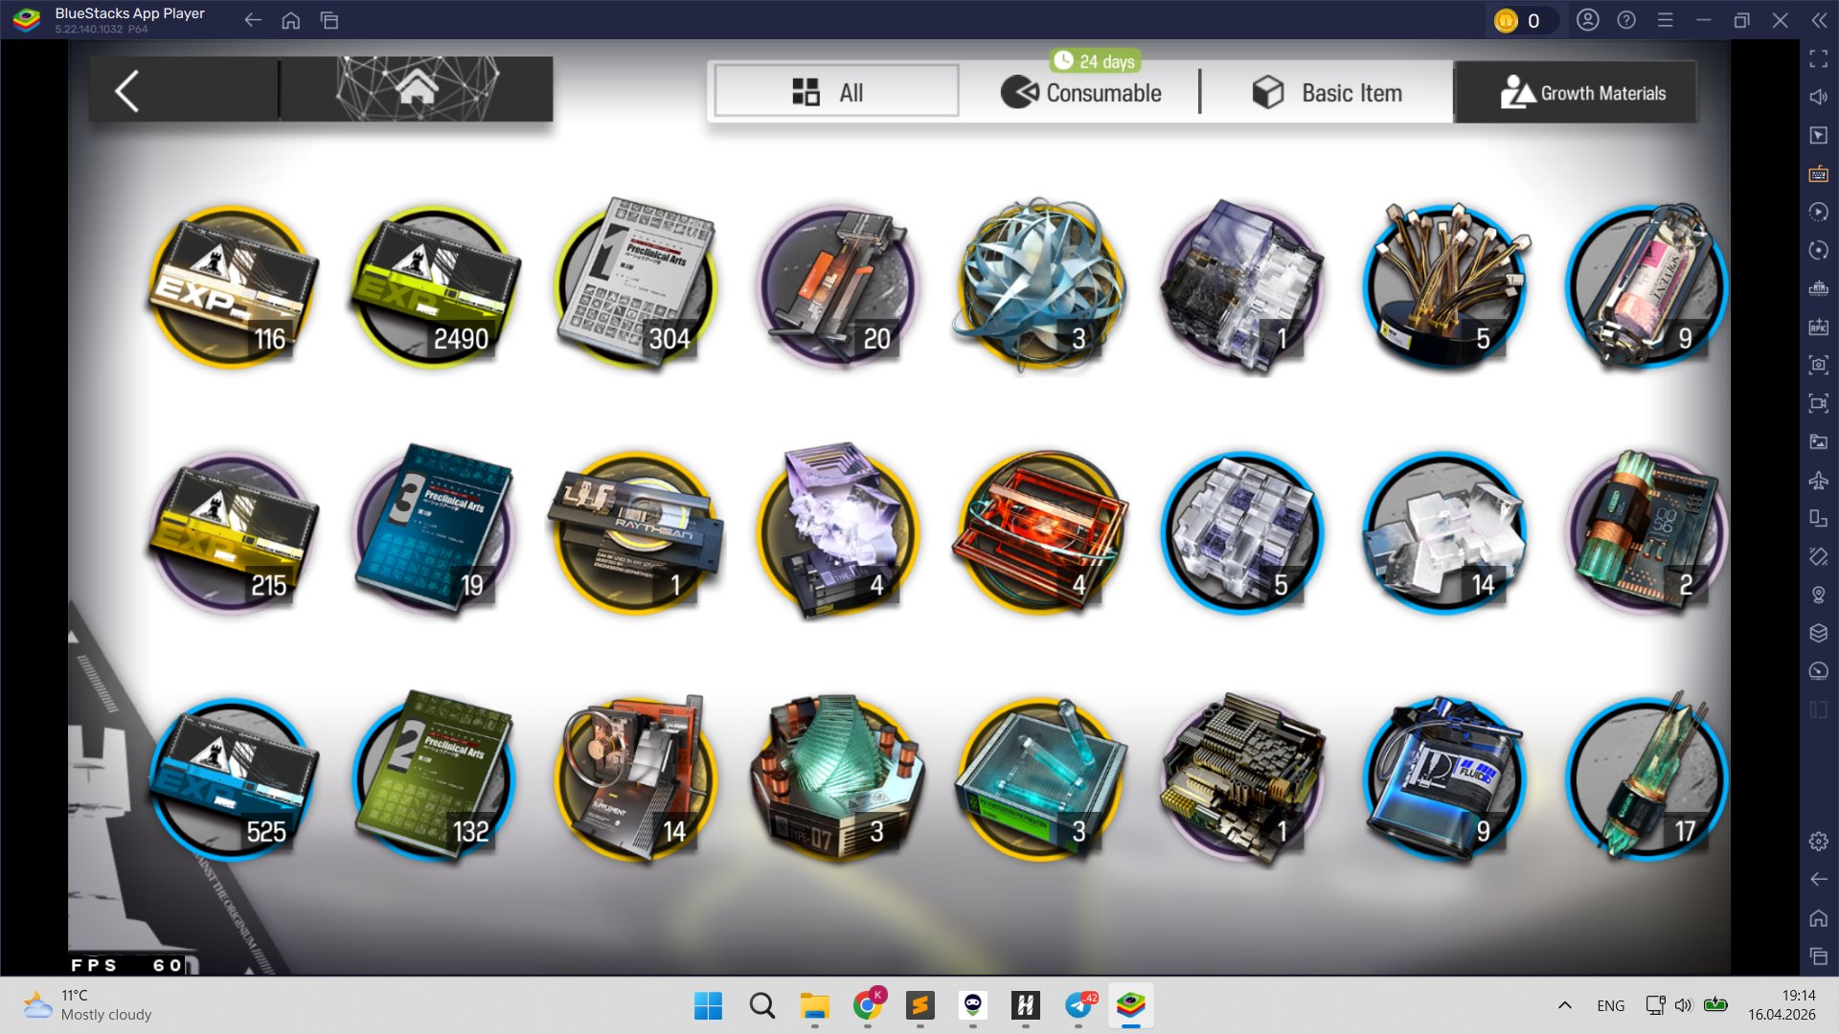Open the fluid canister with count 9

click(x=1443, y=777)
